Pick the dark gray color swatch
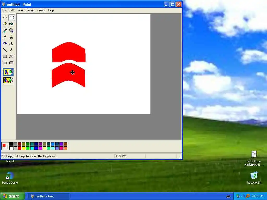Screen dimensions: 267x200 (15, 144)
